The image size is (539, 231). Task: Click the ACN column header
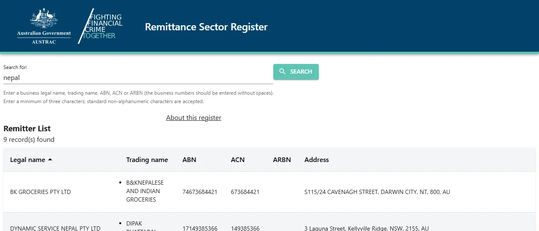[237, 160]
